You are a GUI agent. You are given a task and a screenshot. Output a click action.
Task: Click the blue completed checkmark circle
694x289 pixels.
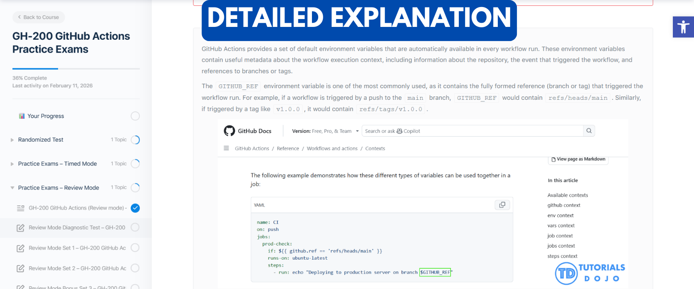(135, 208)
